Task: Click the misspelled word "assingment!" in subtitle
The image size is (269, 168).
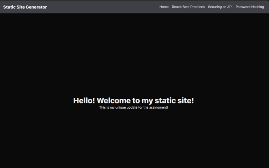Action: pos(159,108)
